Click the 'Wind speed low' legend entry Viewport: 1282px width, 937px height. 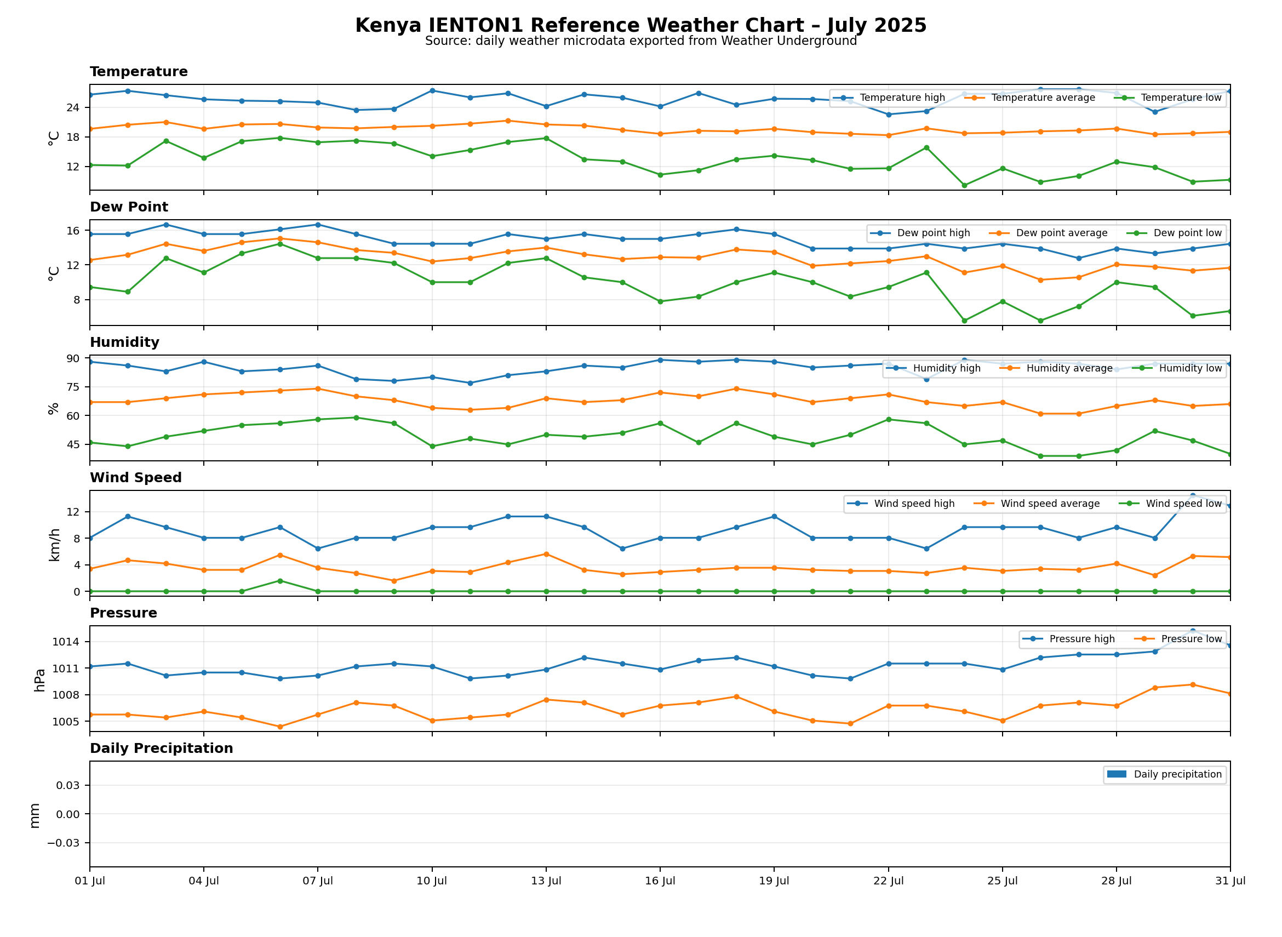coord(1170,504)
